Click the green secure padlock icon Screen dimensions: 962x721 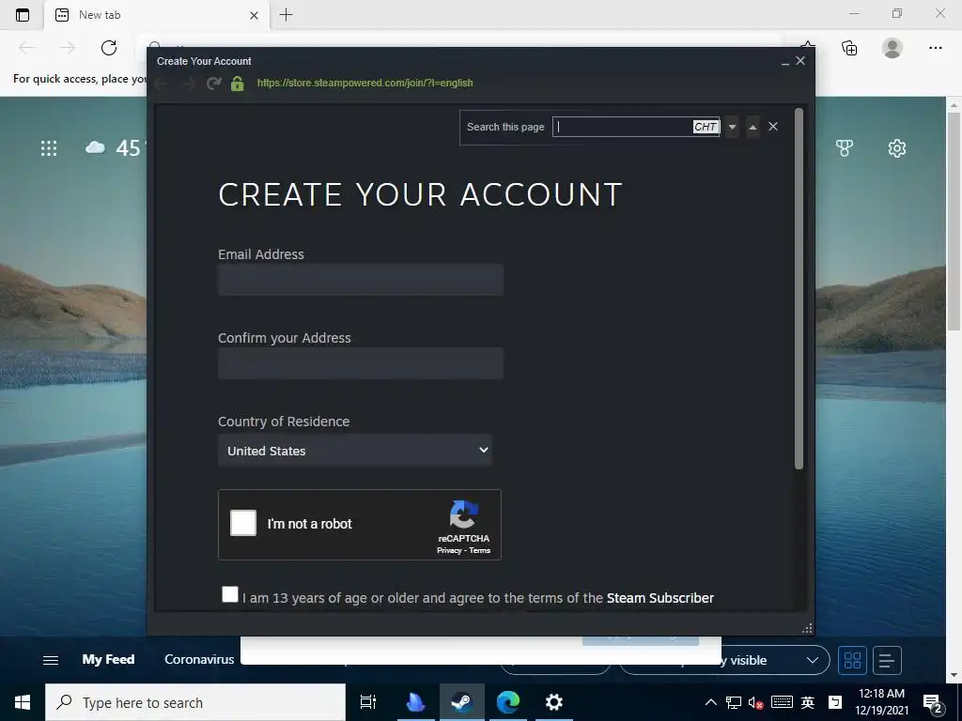(x=238, y=84)
